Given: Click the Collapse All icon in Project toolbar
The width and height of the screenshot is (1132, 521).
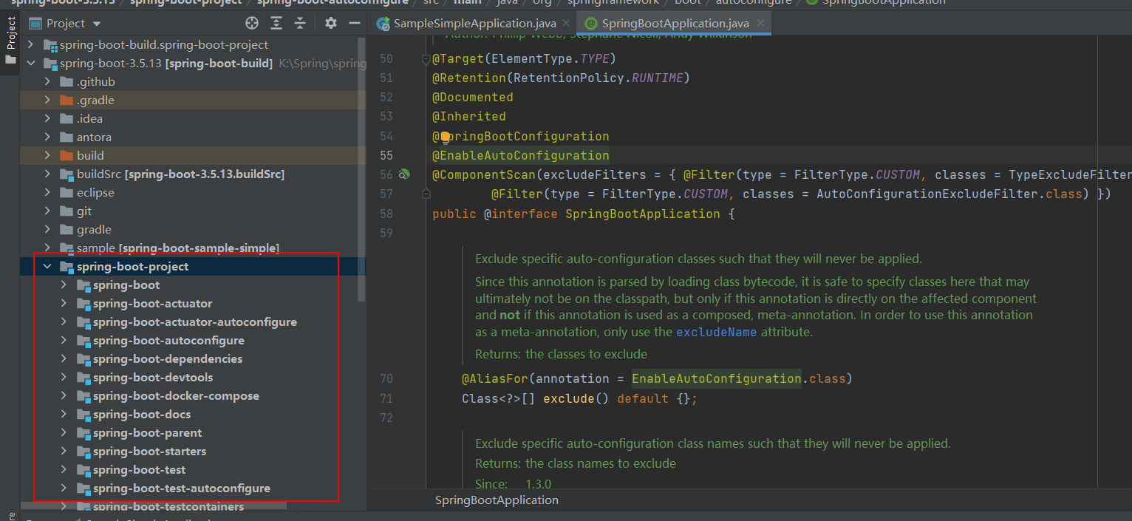Looking at the screenshot, I should pyautogui.click(x=300, y=23).
